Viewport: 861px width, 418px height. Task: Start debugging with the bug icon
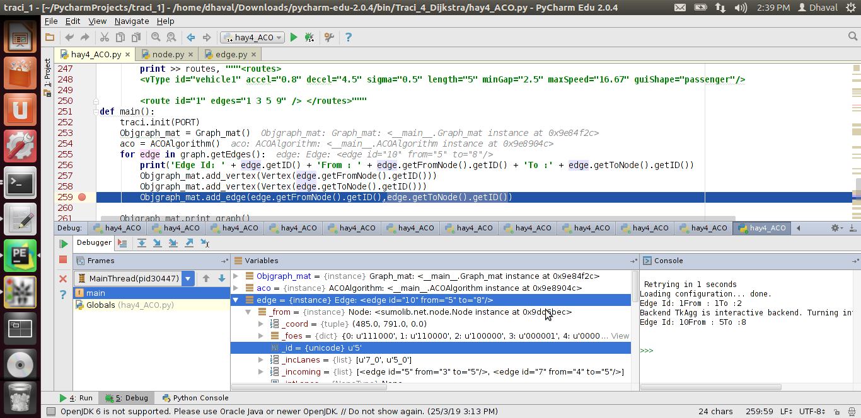(x=309, y=38)
